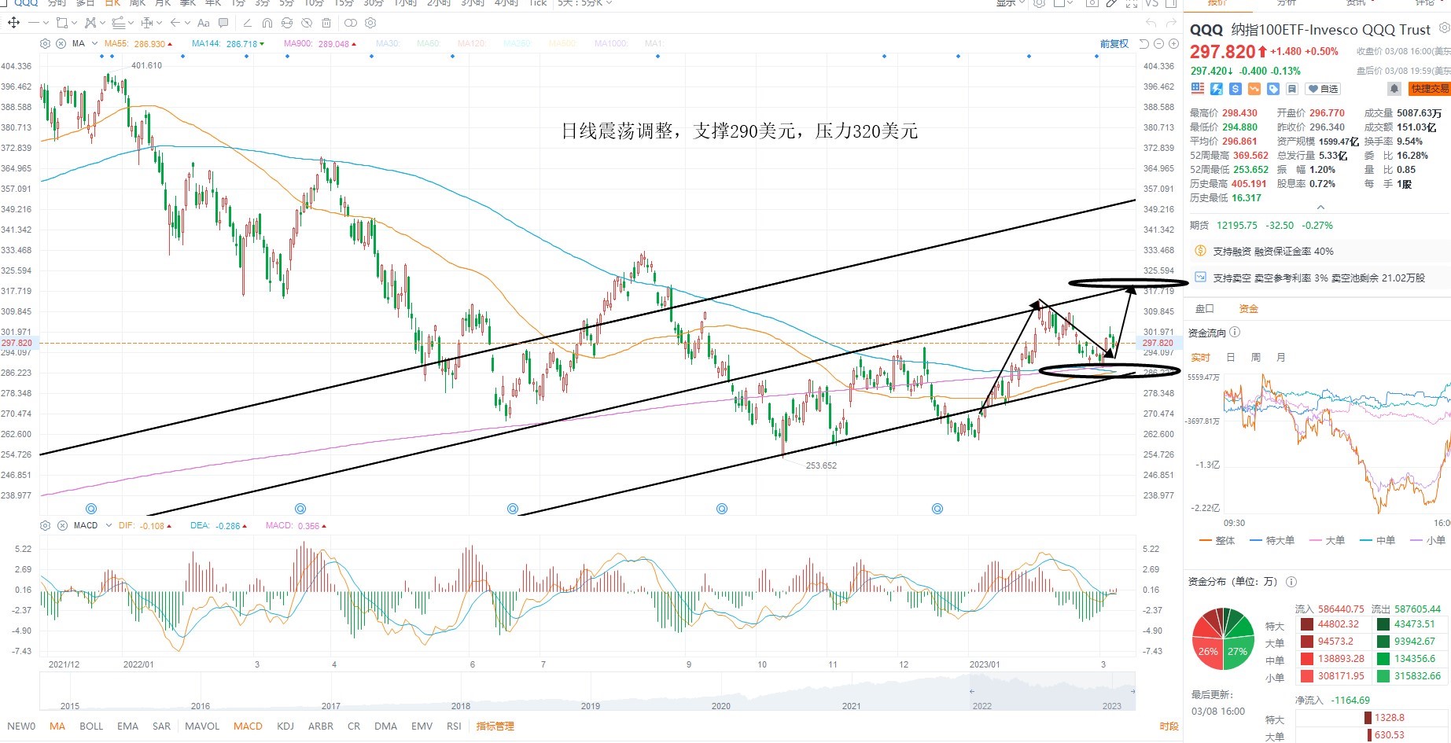The height and width of the screenshot is (743, 1451).
Task: Toggle 前复权 price adjustment mode
Action: (x=1114, y=44)
